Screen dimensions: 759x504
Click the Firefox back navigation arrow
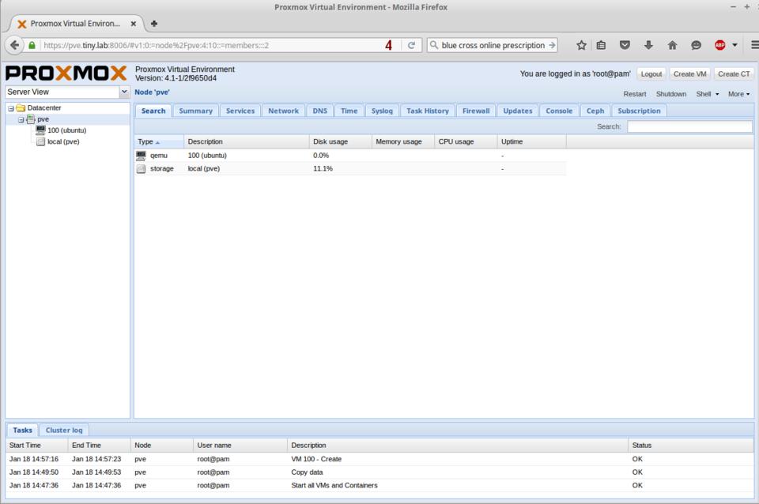pyautogui.click(x=15, y=45)
